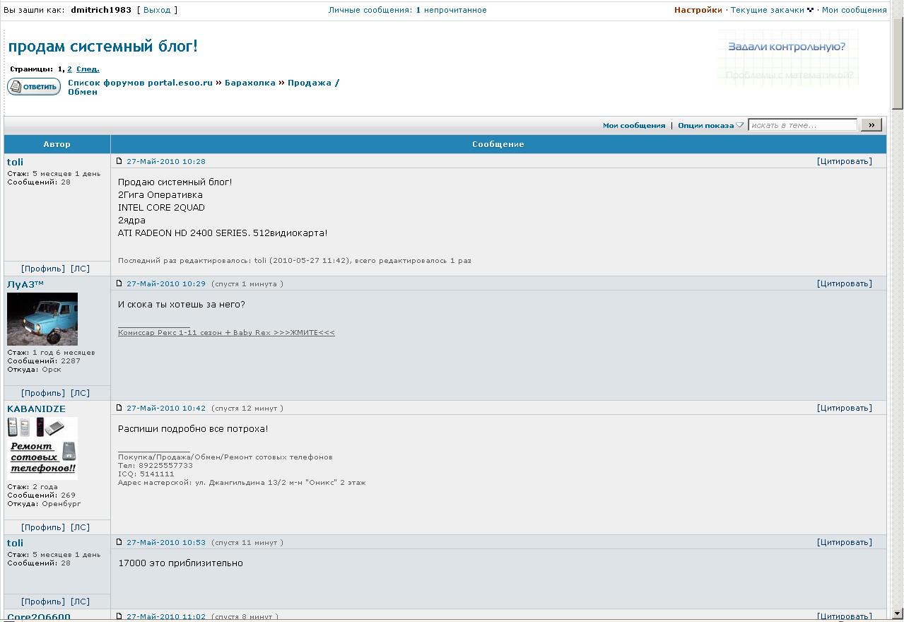Open the ЛуАЗ user's blue car avatar
The width and height of the screenshot is (904, 622).
tap(42, 319)
